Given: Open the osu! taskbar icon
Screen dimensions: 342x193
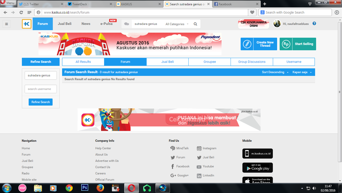Looking at the screenshot, I should (x=22, y=188).
